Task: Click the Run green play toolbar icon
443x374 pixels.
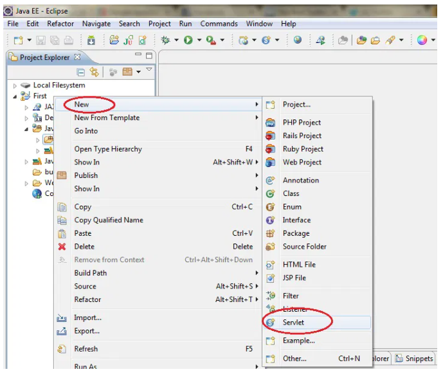Action: tap(188, 40)
